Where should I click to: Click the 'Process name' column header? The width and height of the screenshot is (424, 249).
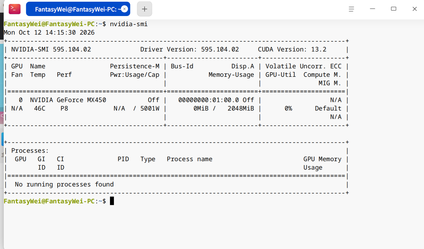190,159
